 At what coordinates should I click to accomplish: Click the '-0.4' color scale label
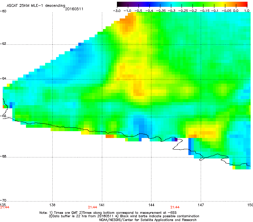[x=149, y=11]
